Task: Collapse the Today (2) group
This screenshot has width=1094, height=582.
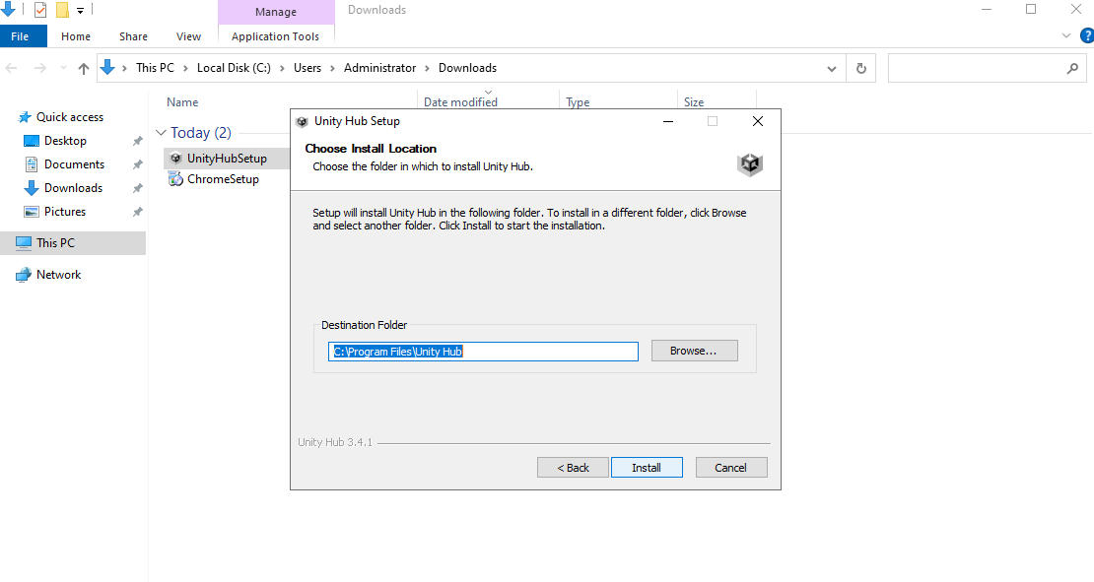Action: 162,132
